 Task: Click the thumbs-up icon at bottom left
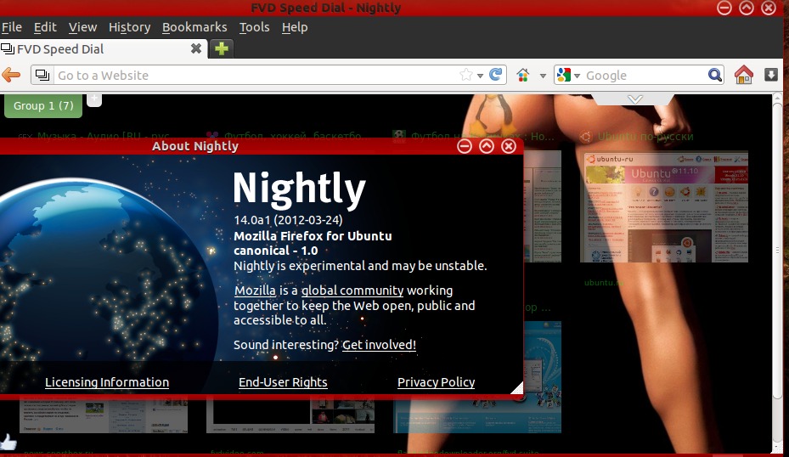(8, 442)
